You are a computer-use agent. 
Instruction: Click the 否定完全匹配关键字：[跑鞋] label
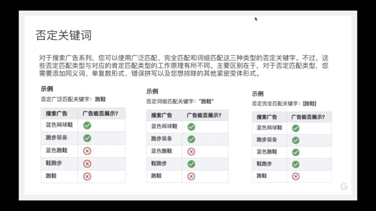click(284, 104)
